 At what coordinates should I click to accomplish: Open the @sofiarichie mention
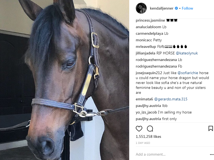188,73
